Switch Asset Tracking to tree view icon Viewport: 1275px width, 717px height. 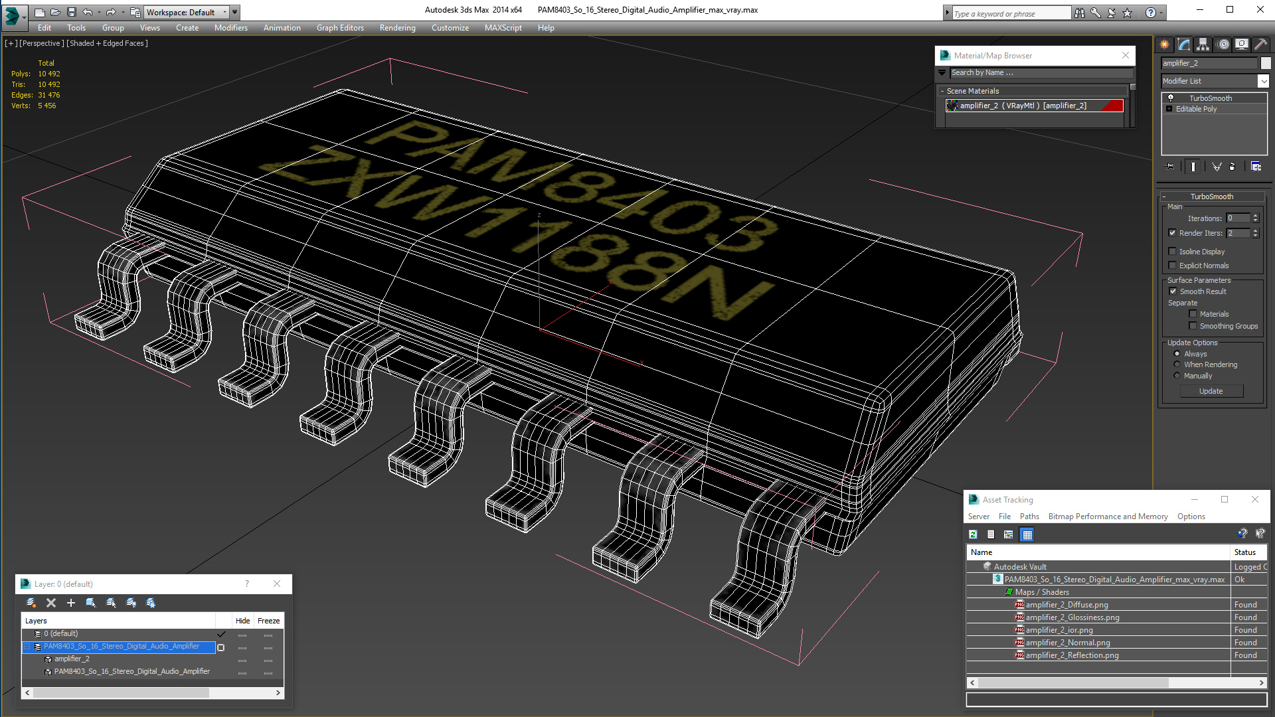tap(1009, 534)
